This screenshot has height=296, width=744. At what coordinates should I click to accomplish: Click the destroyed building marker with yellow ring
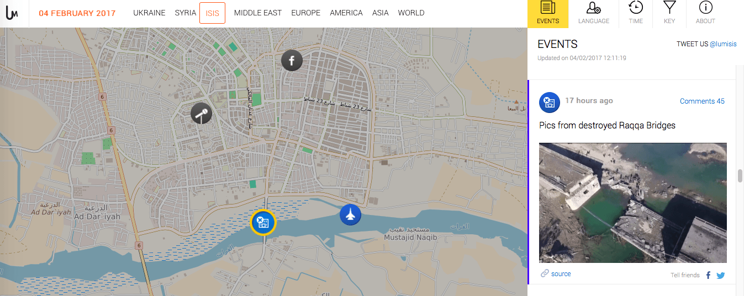pos(263,223)
